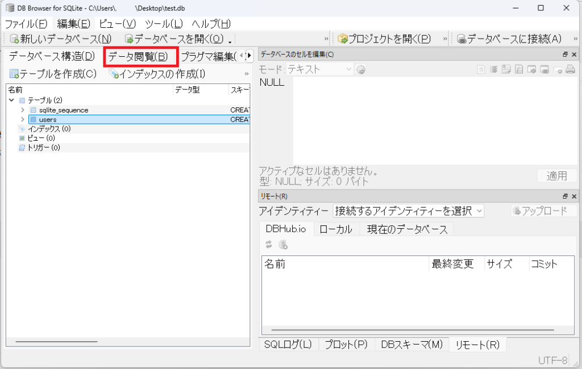This screenshot has width=582, height=369.
Task: Expand the overflow chevron after プロジェクトを開く
Action: click(x=445, y=39)
